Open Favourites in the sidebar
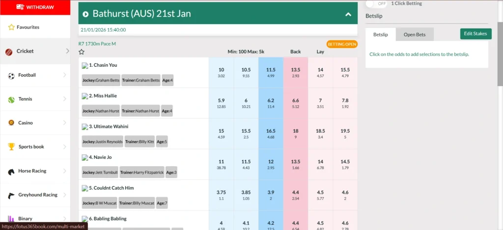Viewport: 503px width, 230px height. click(35, 27)
